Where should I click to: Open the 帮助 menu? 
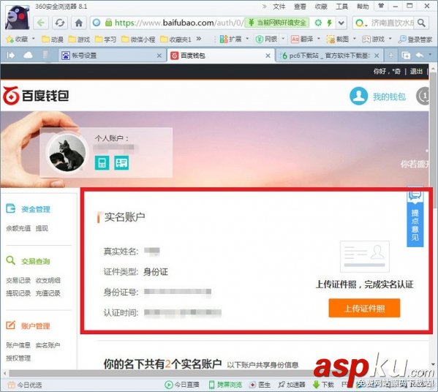(363, 7)
